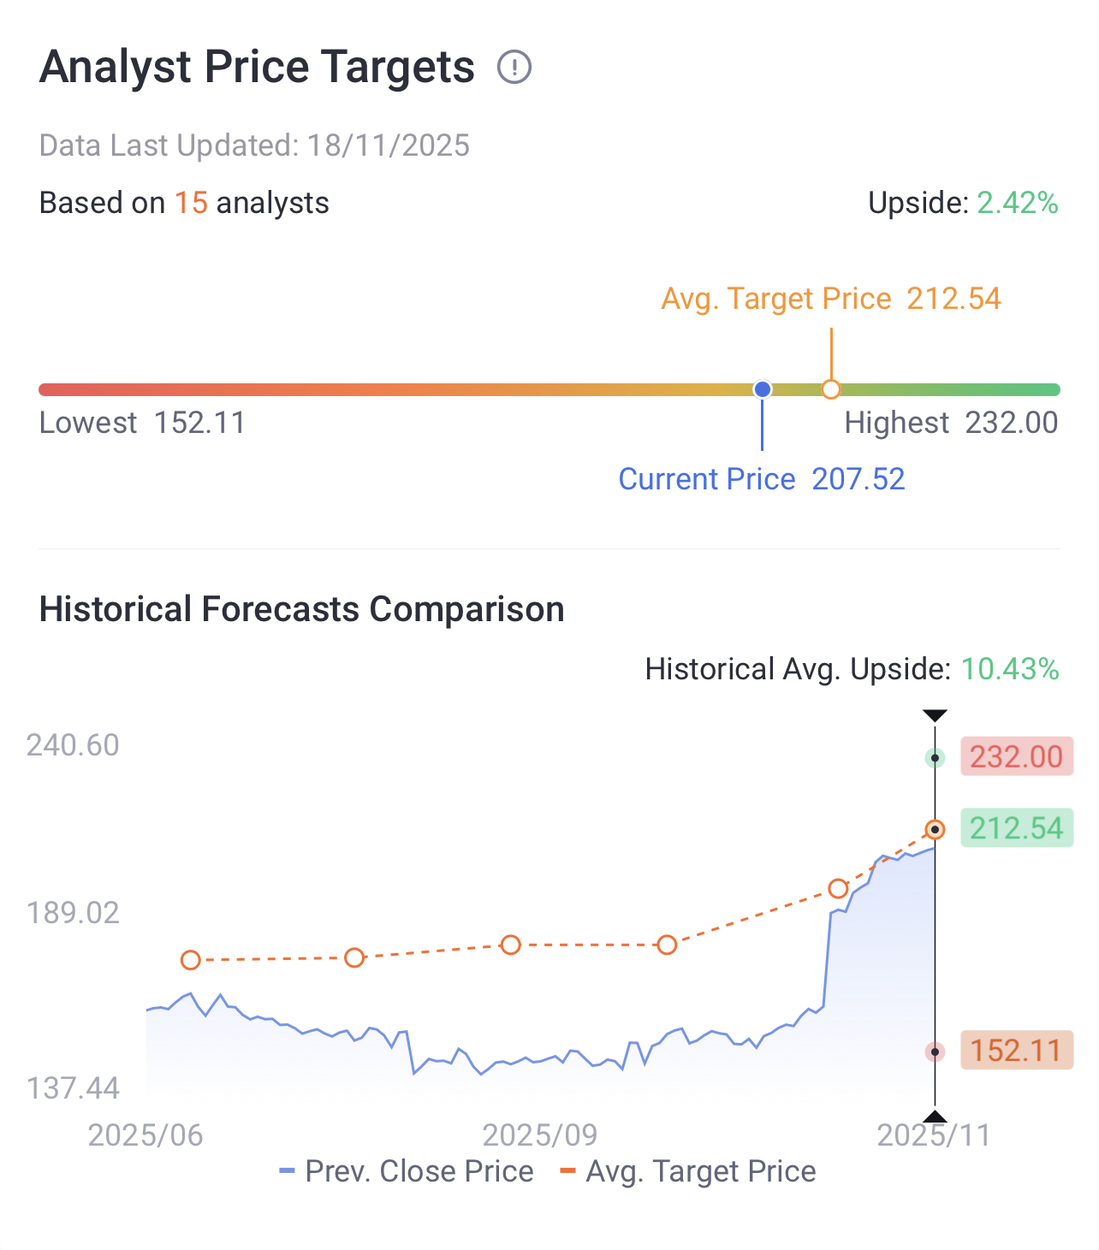
Task: Click the red lowest-target dot on cursor line
Action: pyautogui.click(x=936, y=1052)
